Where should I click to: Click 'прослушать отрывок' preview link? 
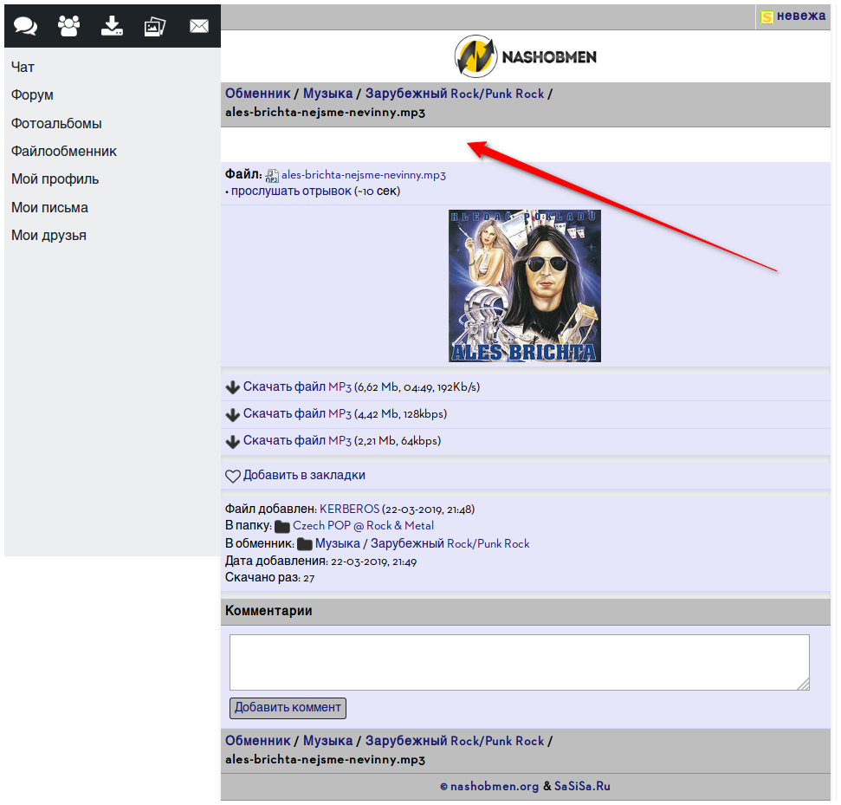(x=291, y=191)
